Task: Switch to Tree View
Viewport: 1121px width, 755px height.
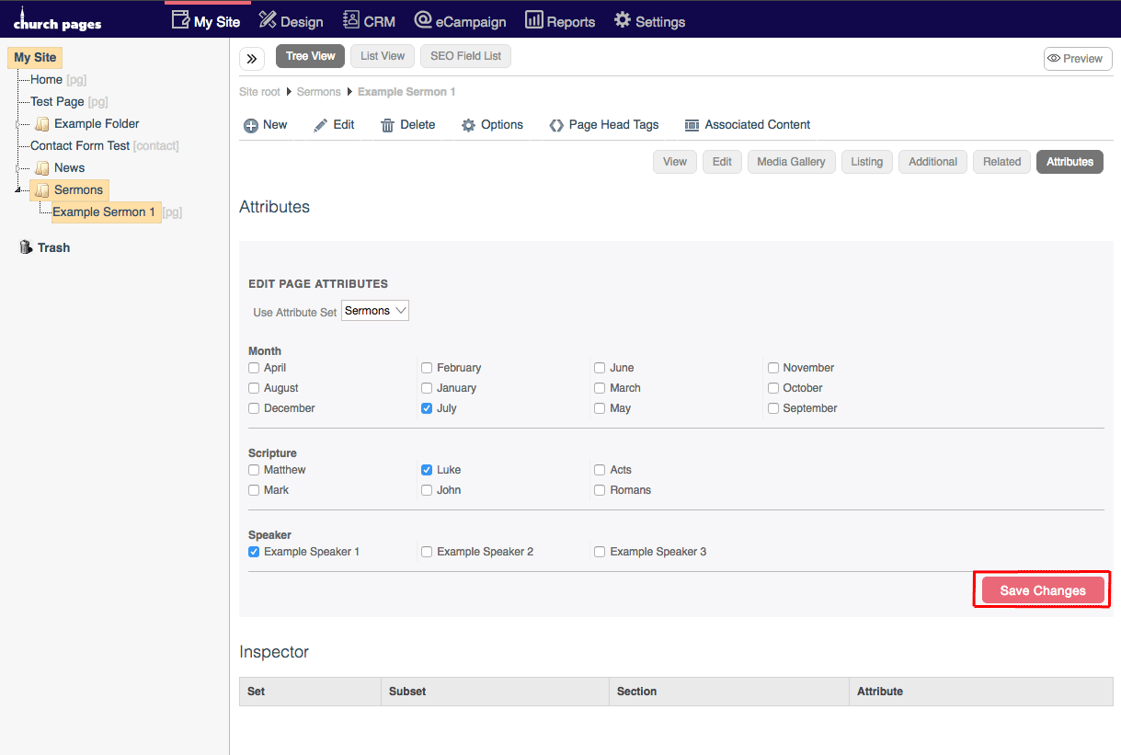Action: click(311, 56)
